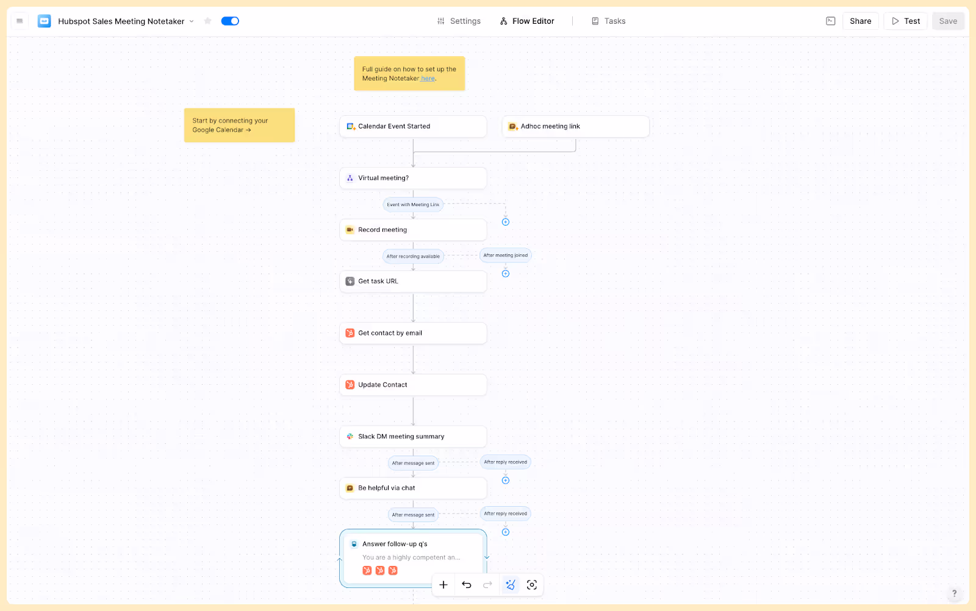Star the workflow as favorite
976x611 pixels.
click(x=207, y=21)
